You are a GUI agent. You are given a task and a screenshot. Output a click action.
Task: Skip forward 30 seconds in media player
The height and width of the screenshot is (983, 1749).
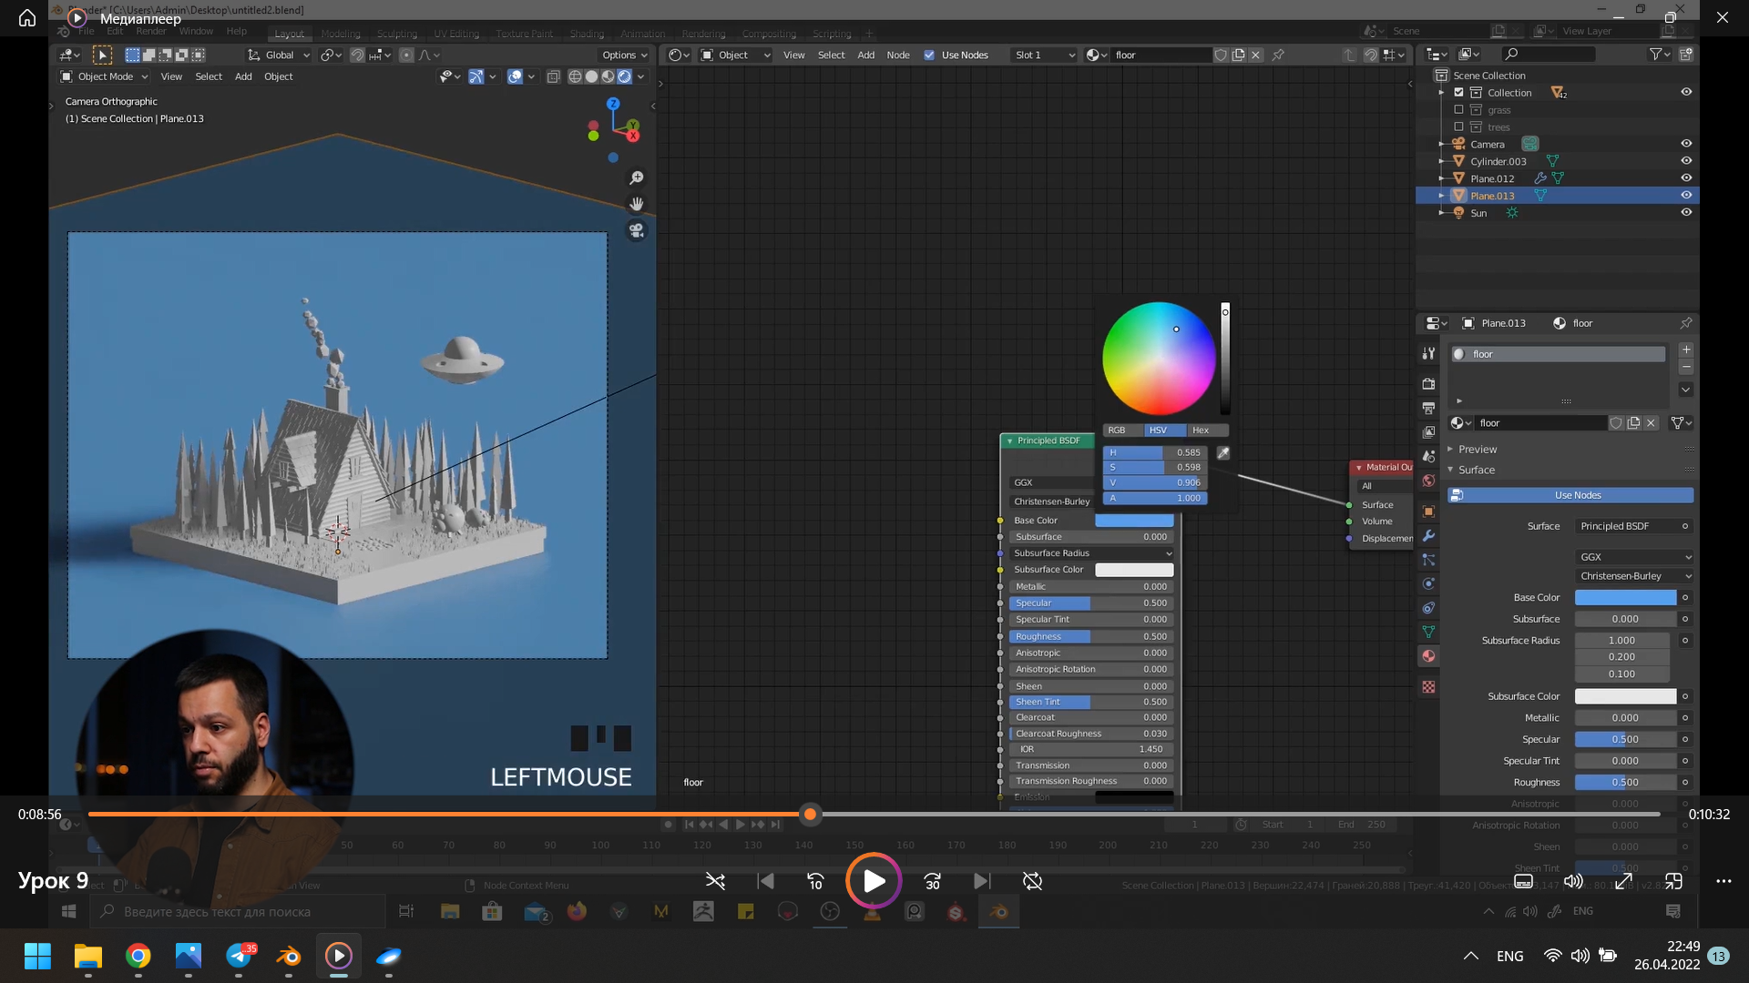pos(932,881)
